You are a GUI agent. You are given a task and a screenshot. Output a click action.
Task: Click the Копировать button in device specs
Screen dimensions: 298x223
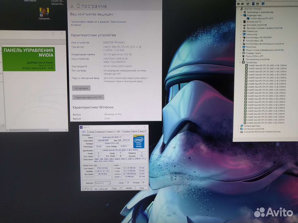pos(81,88)
